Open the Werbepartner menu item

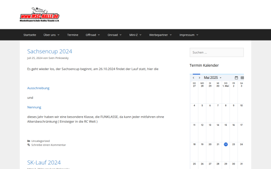pyautogui.click(x=159, y=35)
